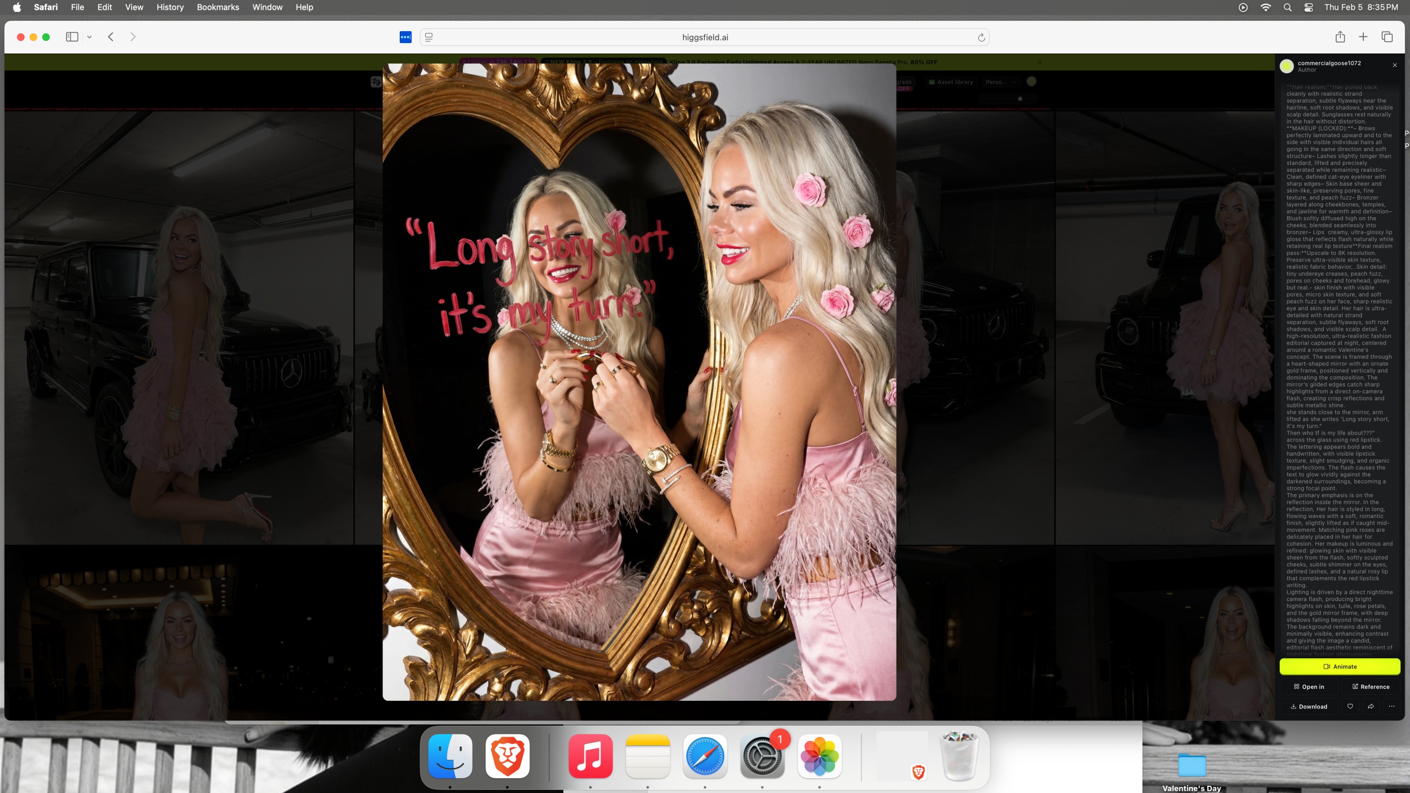
Task: Open the three-dots more options menu
Action: 1392,707
